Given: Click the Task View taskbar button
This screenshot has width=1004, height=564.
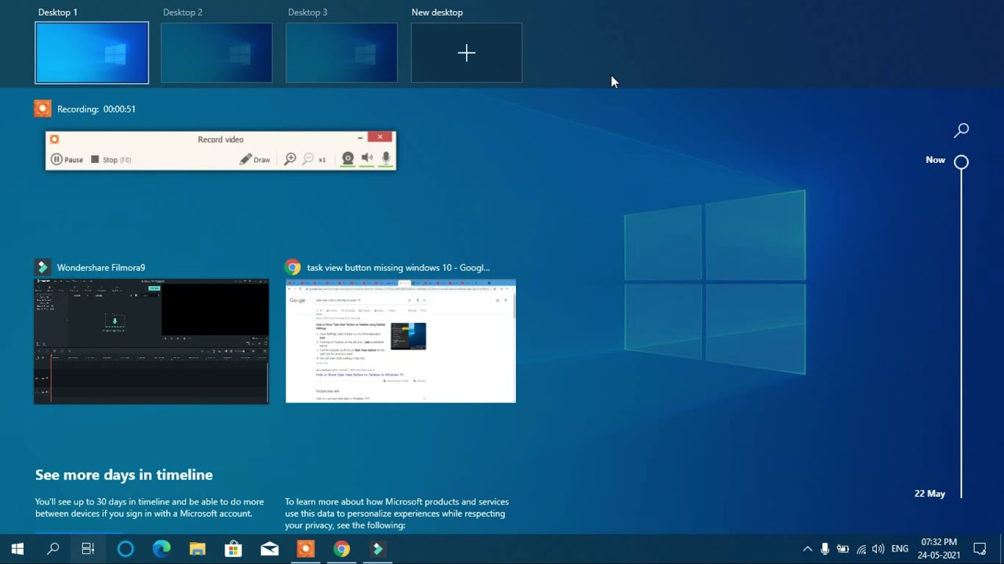Looking at the screenshot, I should 88,549.
